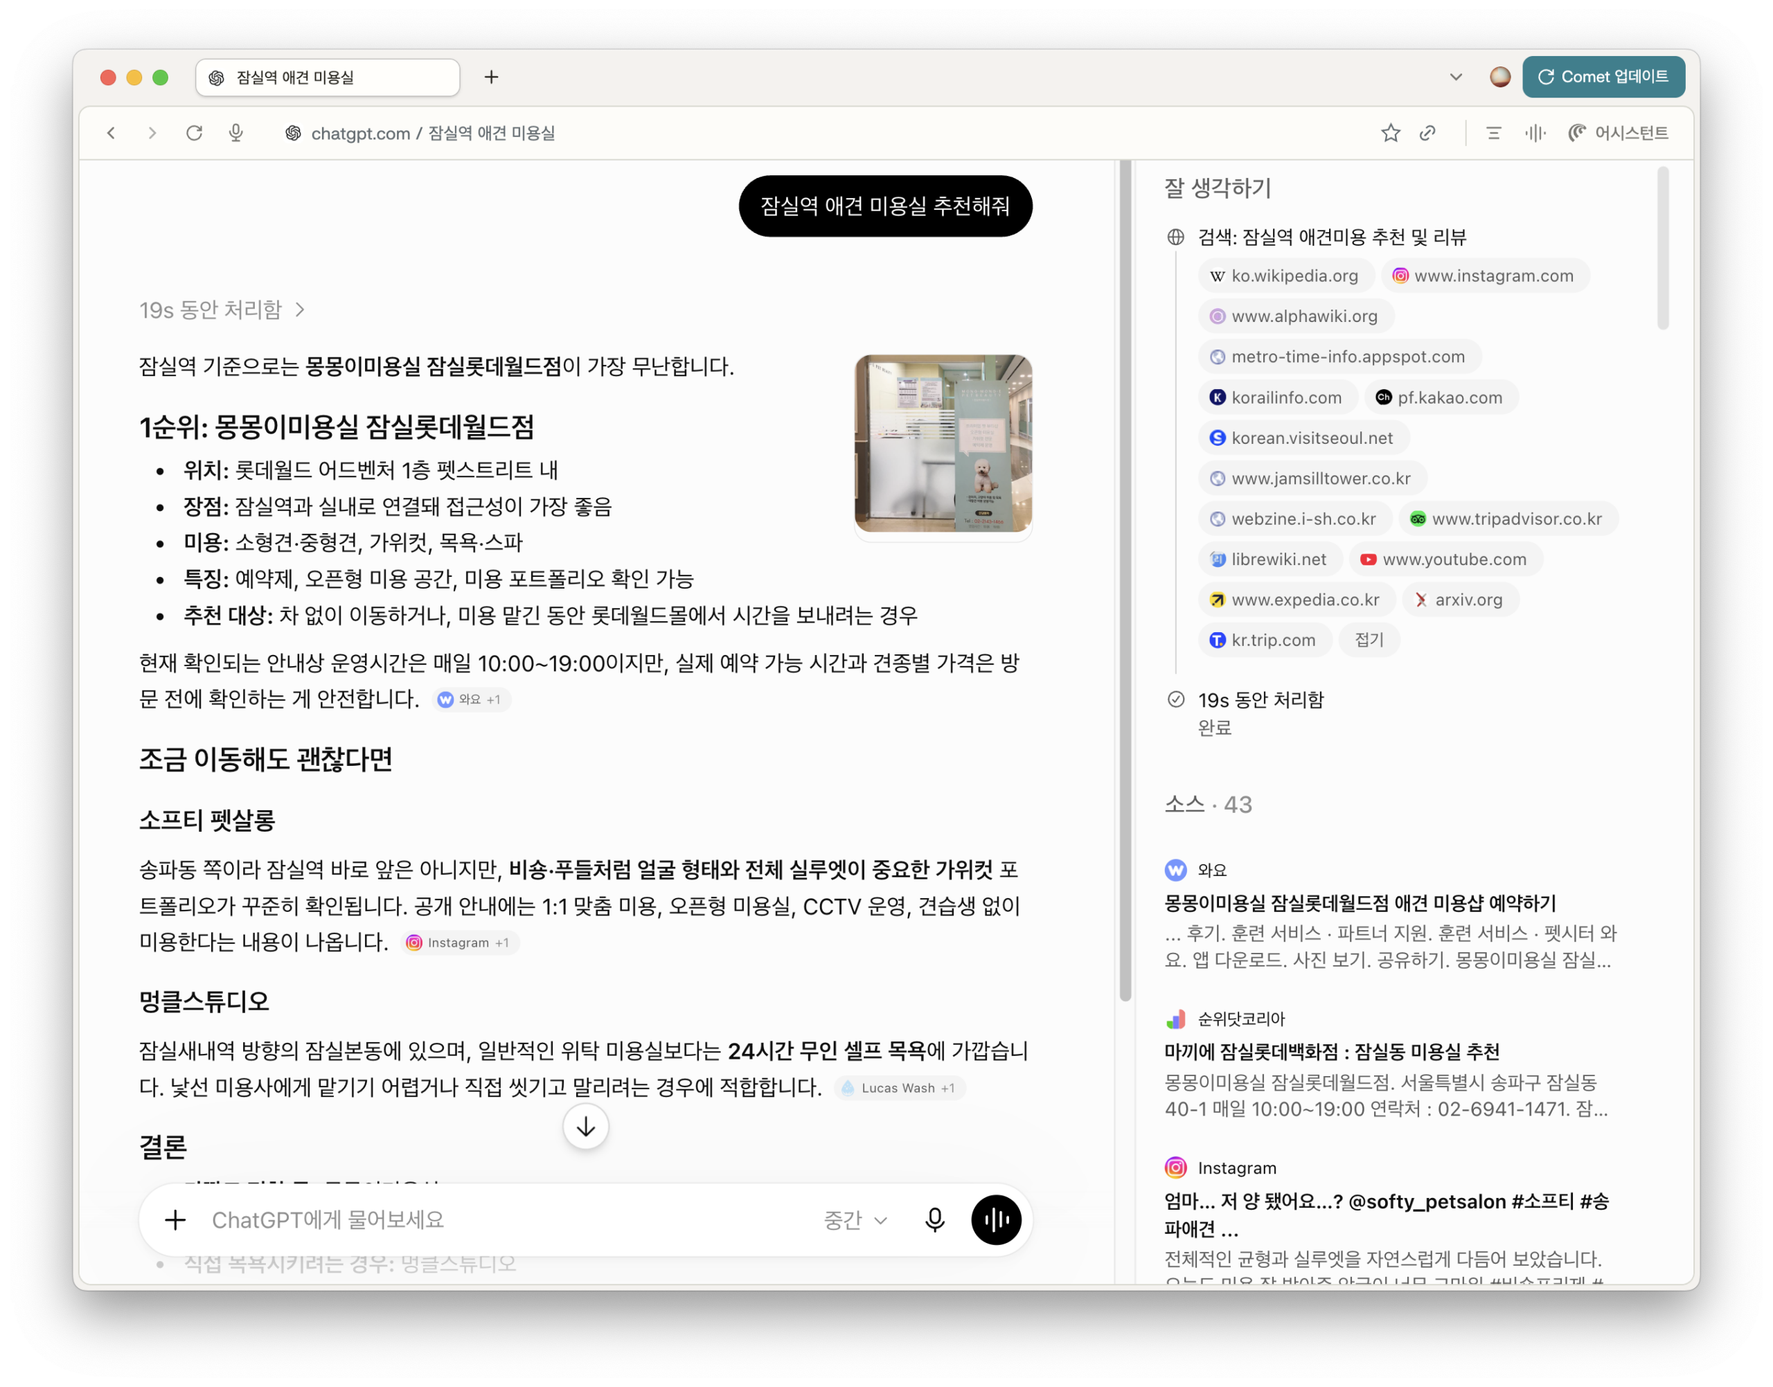Open the metro-time-info.appspot.com chip
This screenshot has width=1773, height=1387.
click(x=1339, y=357)
